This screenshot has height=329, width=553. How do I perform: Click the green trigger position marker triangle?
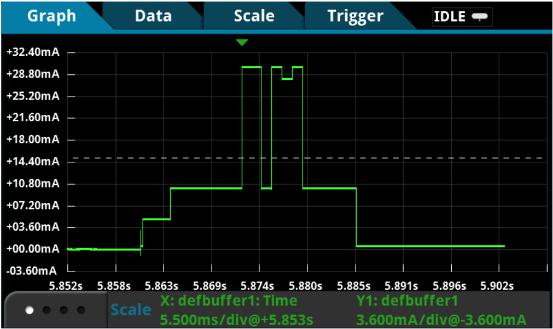click(242, 41)
